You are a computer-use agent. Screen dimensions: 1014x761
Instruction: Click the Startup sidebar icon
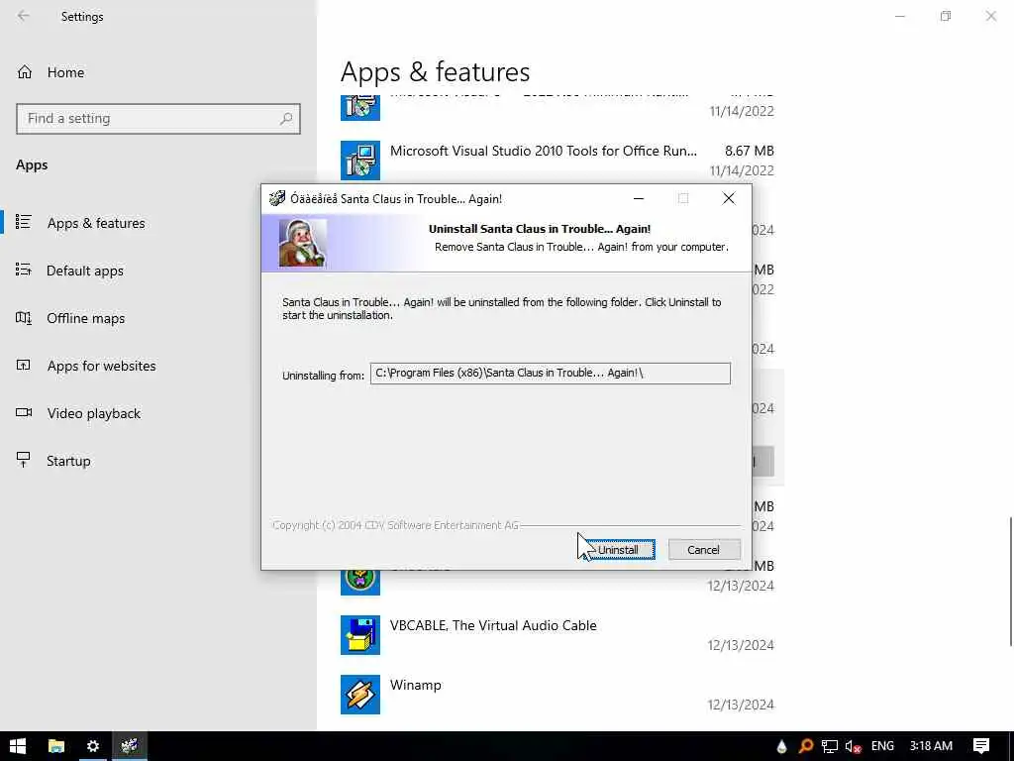(24, 460)
